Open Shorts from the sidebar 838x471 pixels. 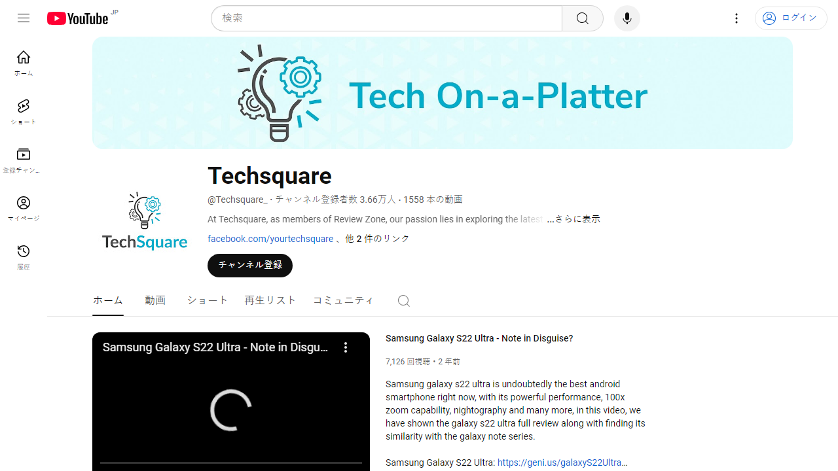pyautogui.click(x=24, y=111)
